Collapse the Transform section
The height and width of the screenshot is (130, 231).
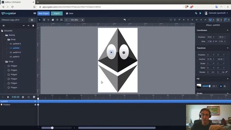click(228, 48)
